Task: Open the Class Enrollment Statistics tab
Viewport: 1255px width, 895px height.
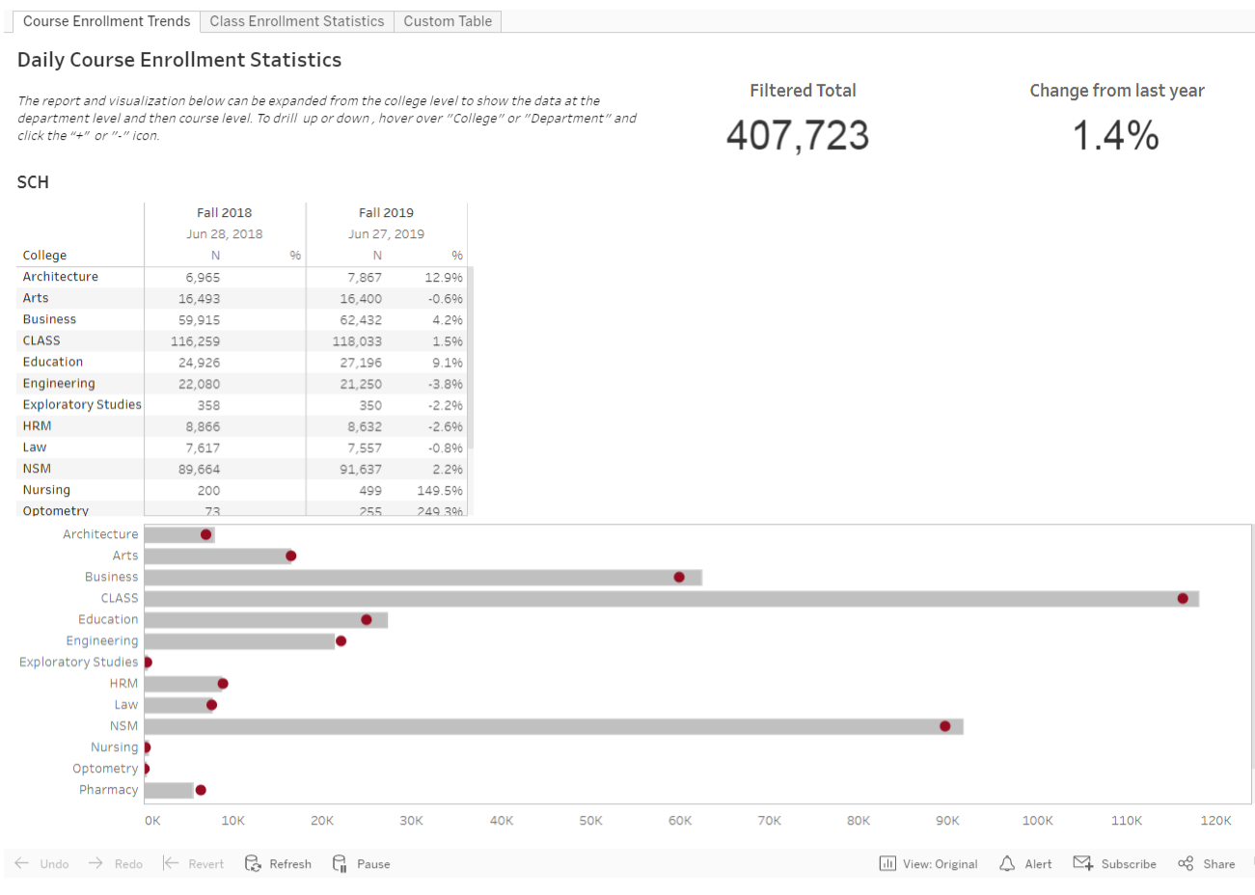Action: pos(297,21)
